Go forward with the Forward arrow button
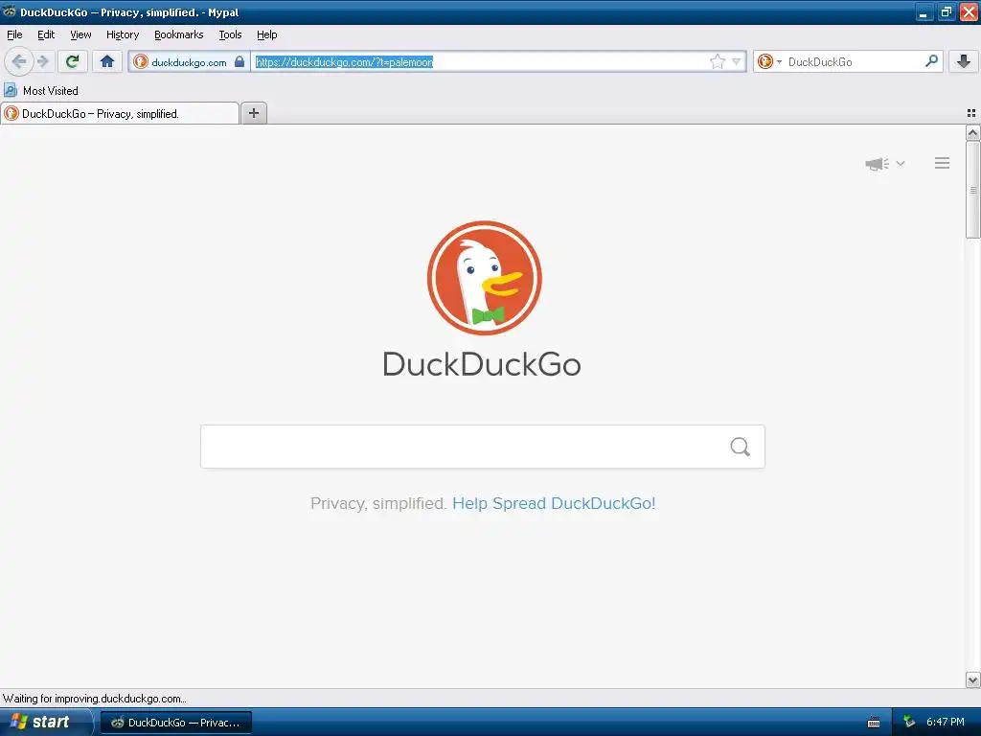This screenshot has height=736, width=981. tap(43, 61)
